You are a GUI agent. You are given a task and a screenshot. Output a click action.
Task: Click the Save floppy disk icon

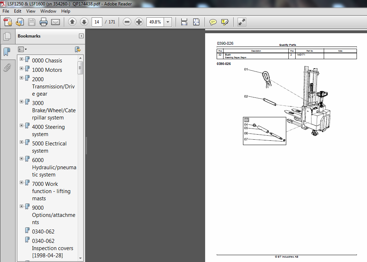click(32, 22)
